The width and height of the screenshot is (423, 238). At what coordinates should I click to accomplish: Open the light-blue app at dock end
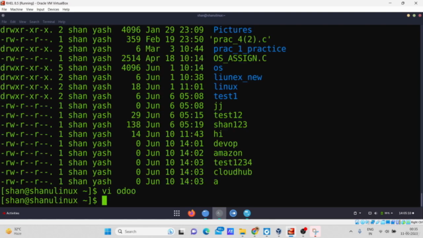pyautogui.click(x=247, y=213)
